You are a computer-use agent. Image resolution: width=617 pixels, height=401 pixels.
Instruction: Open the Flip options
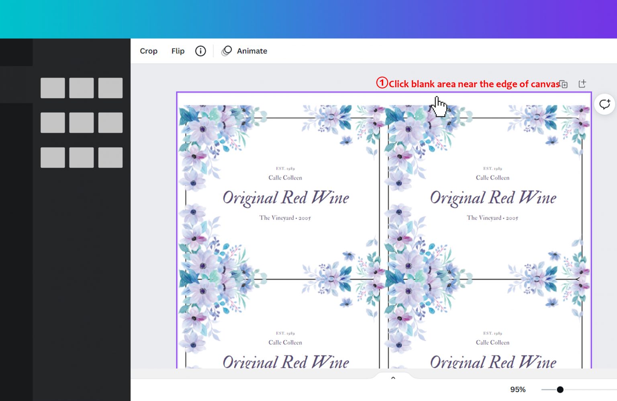(x=178, y=51)
